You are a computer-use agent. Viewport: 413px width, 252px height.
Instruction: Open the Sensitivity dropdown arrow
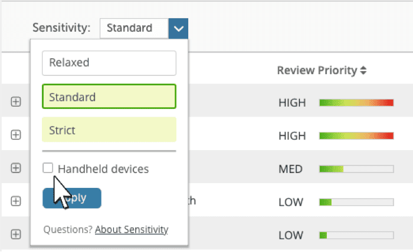tap(178, 28)
